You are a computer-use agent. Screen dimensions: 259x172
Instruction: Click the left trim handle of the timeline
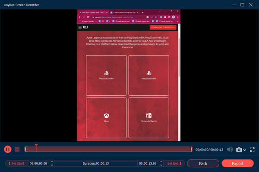(x=25, y=149)
